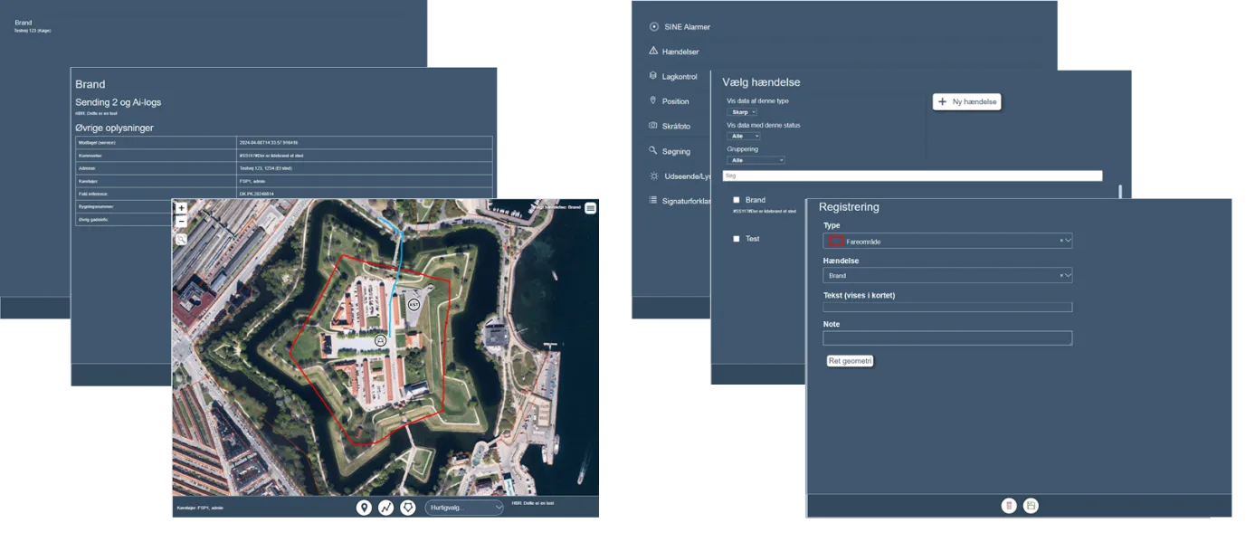This screenshot has height=542, width=1255.
Task: Open the status filter dropdown
Action: (744, 136)
